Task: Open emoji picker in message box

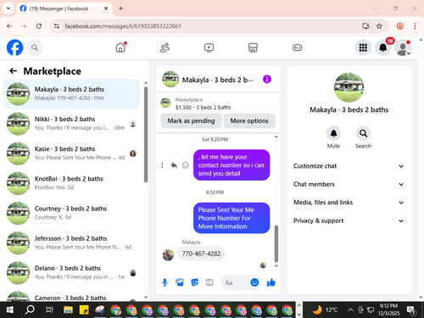Action: 254,282
